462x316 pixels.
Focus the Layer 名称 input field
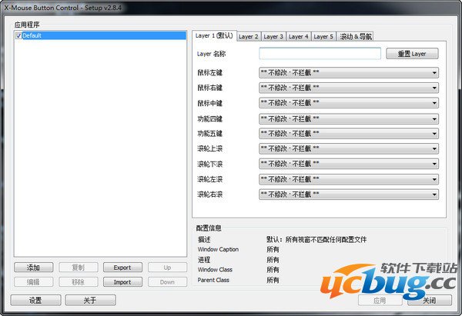click(x=320, y=54)
